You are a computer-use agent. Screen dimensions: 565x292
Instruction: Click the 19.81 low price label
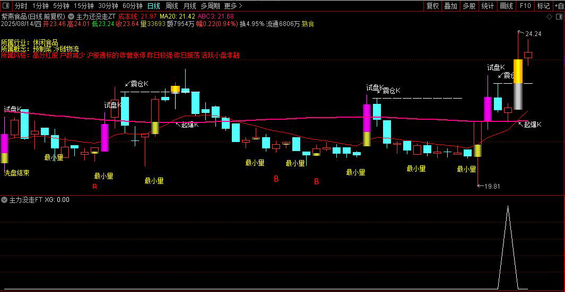(x=492, y=186)
